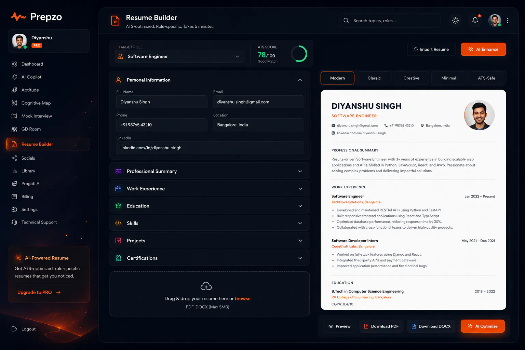Click the Certifications badge icon

pos(118,258)
